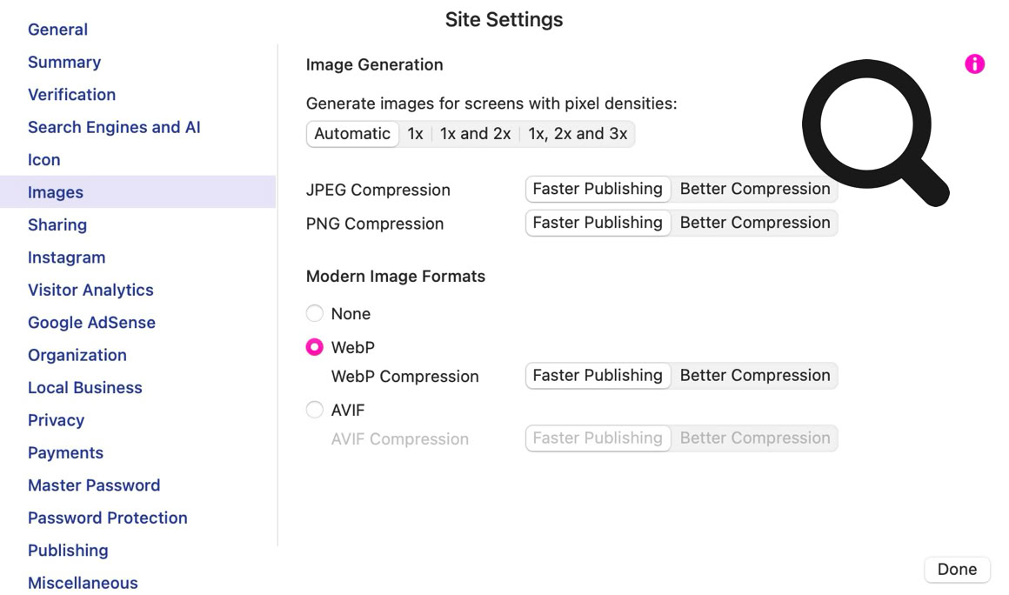Open the Icon settings section

tap(44, 160)
